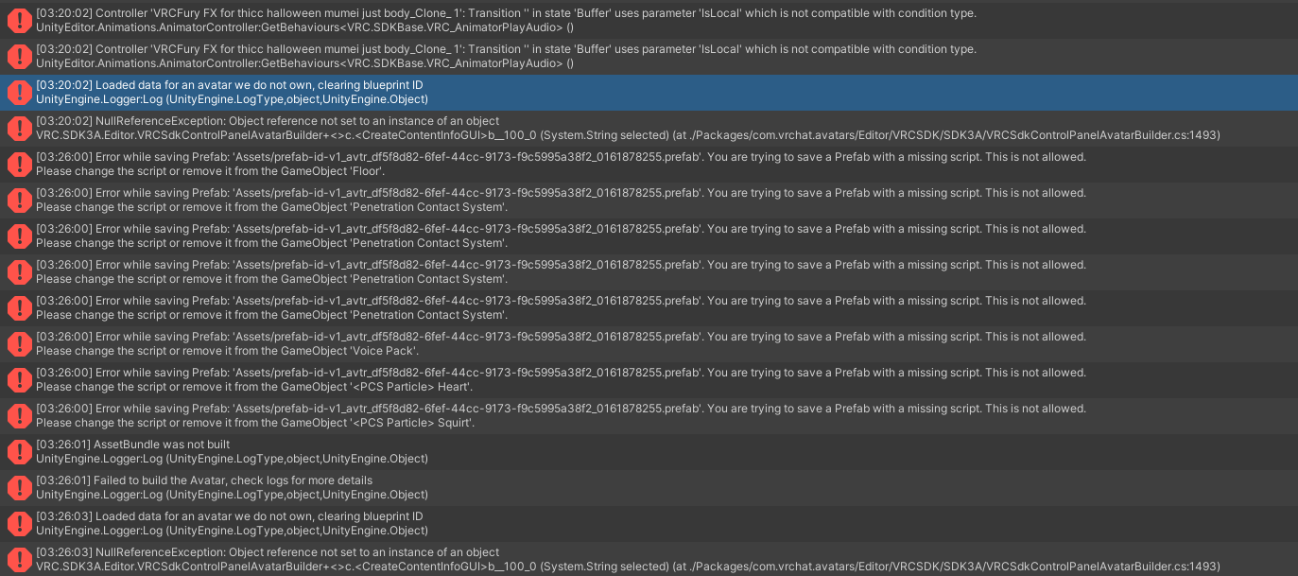Select 'Failed to build the Avatar' log message

coord(233,487)
